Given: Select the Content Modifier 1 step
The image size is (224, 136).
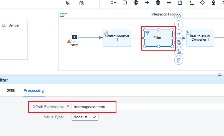Looking at the screenshot, I should (x=117, y=38).
